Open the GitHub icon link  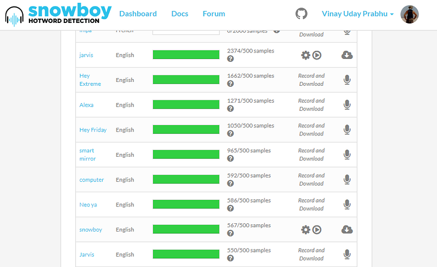pyautogui.click(x=302, y=14)
